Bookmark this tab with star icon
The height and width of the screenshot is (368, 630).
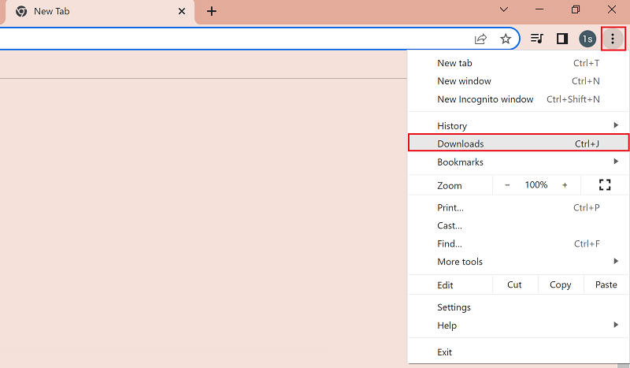506,39
